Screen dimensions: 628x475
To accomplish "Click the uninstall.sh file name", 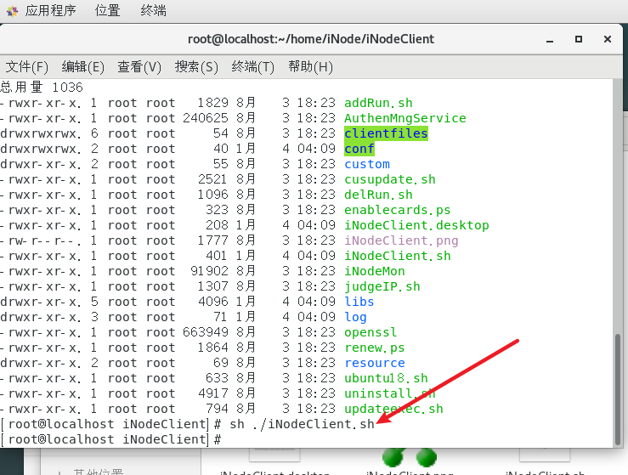I will point(390,393).
